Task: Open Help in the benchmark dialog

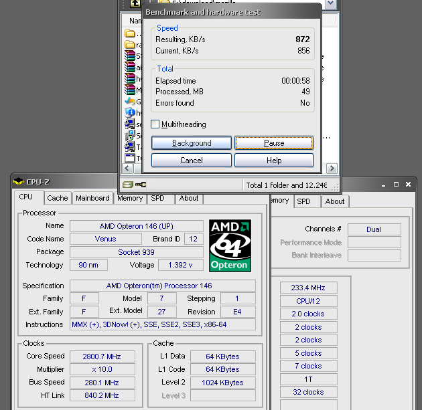Action: (274, 161)
